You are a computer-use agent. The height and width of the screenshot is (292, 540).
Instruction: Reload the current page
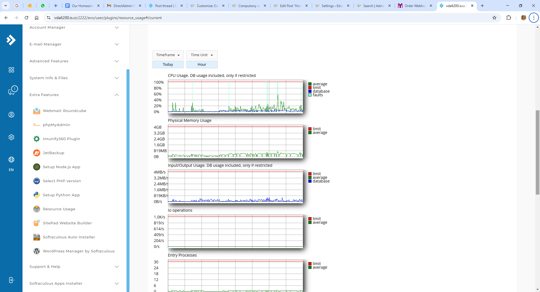click(26, 18)
